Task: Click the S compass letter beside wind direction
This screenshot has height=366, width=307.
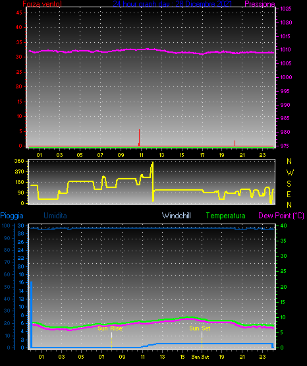Action: pyautogui.click(x=289, y=184)
